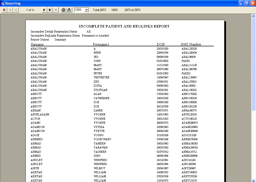Click NHS number ABAL90839
This screenshot has width=256, height=182.
pyautogui.click(x=188, y=57)
